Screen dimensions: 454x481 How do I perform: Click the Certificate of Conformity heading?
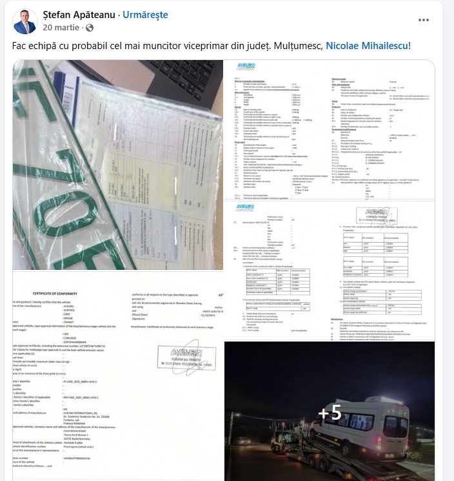55,294
